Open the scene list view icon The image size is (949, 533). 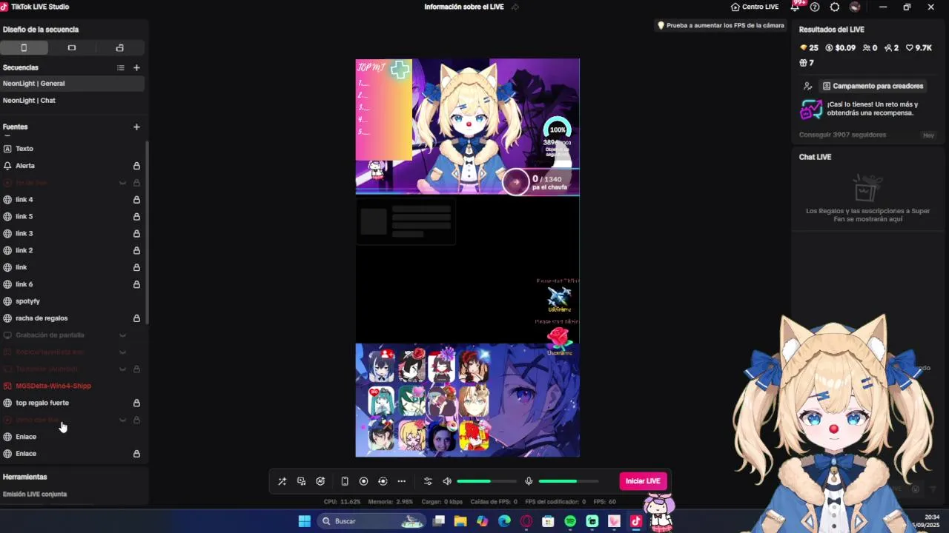point(120,67)
